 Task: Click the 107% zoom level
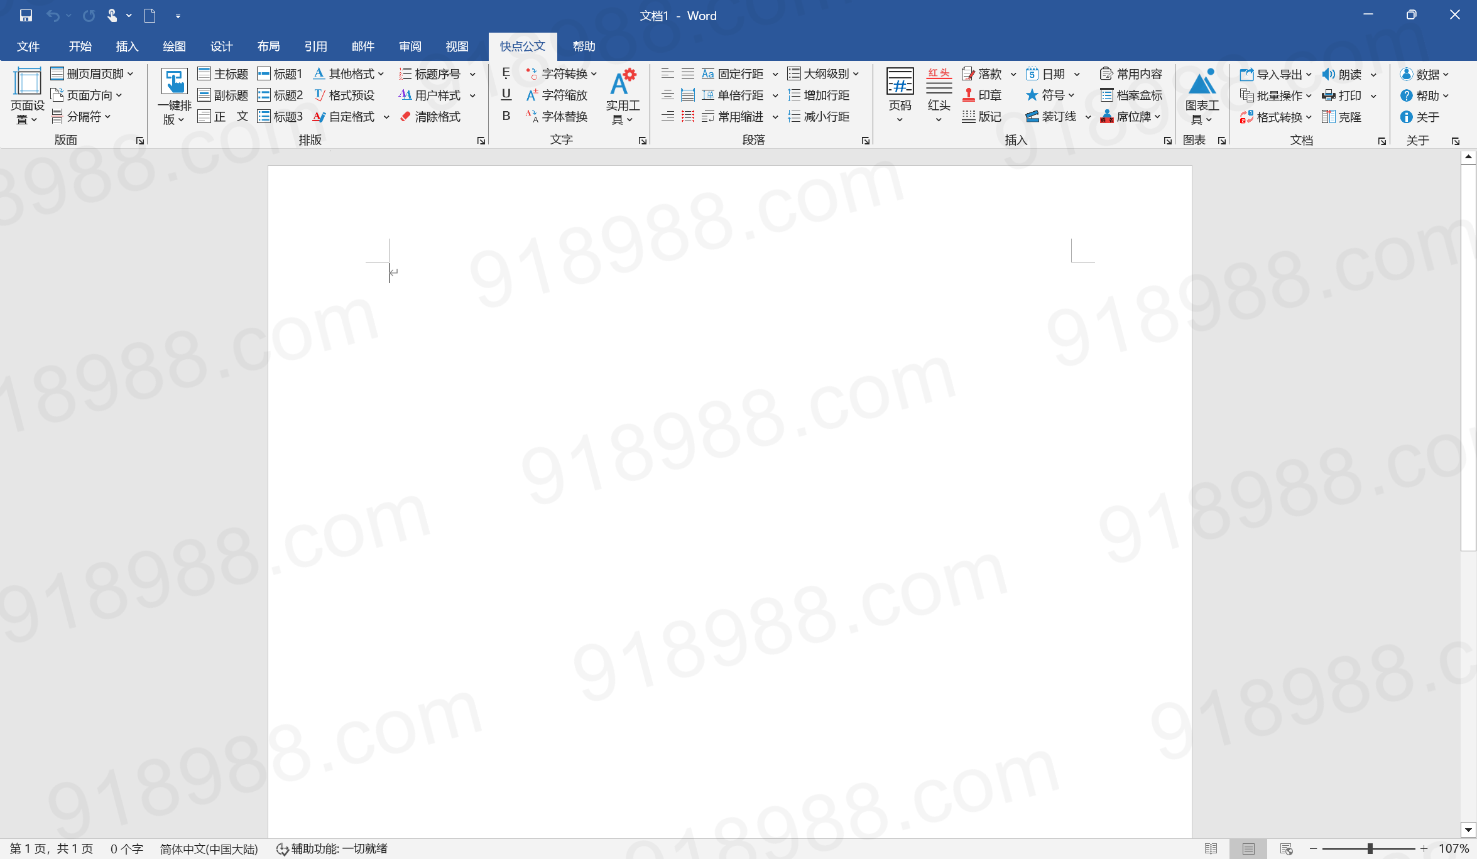(x=1454, y=849)
